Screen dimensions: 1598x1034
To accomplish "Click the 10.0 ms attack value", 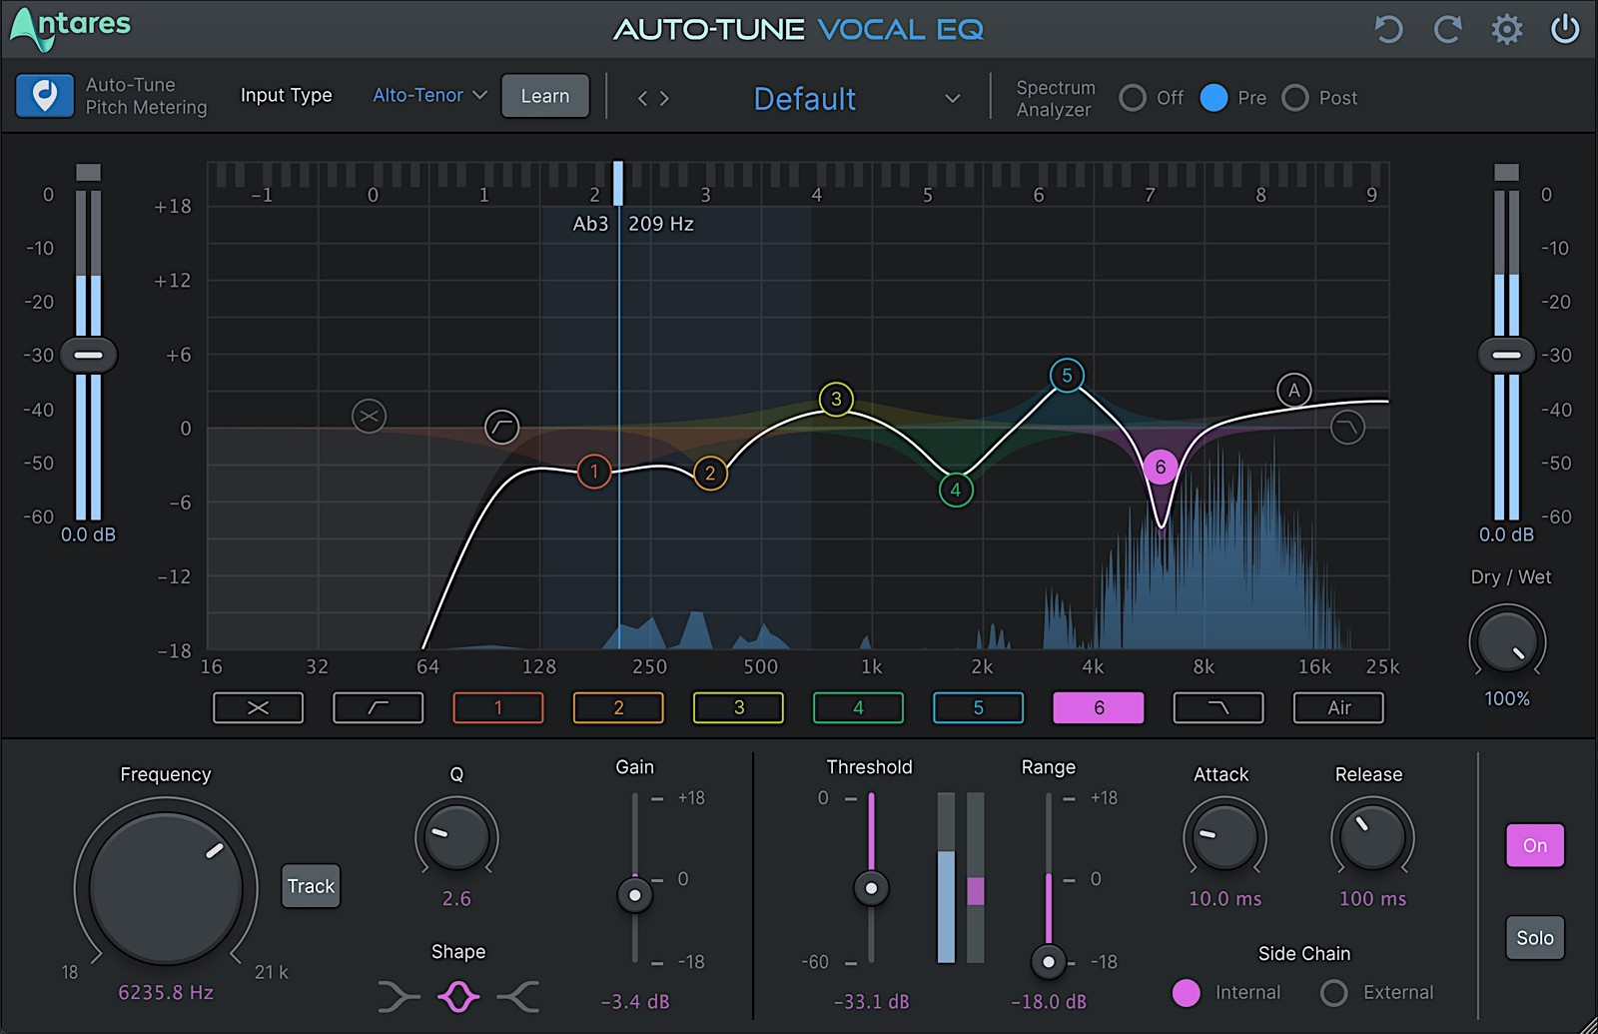I will (1224, 898).
